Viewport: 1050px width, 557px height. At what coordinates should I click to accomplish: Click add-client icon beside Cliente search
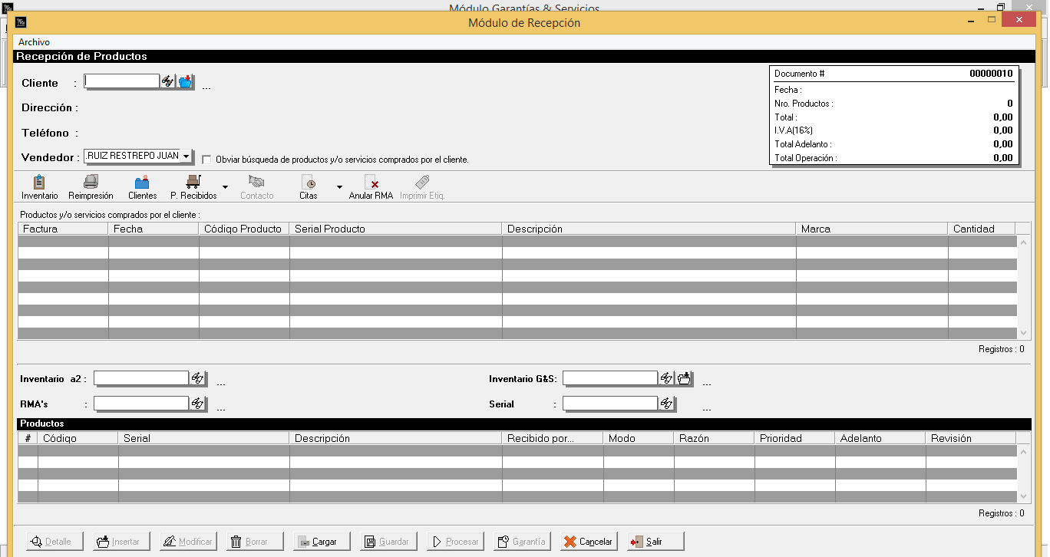point(186,81)
